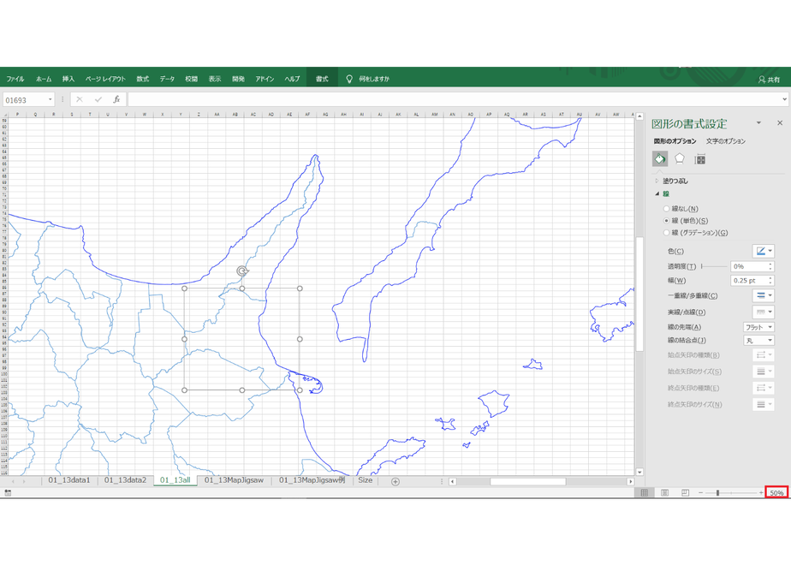Viewport: 791px width, 565px height.
Task: Switch to 文字のオプション text options
Action: click(725, 141)
